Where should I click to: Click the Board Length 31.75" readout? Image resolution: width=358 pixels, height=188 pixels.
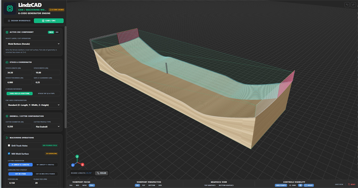82,173
